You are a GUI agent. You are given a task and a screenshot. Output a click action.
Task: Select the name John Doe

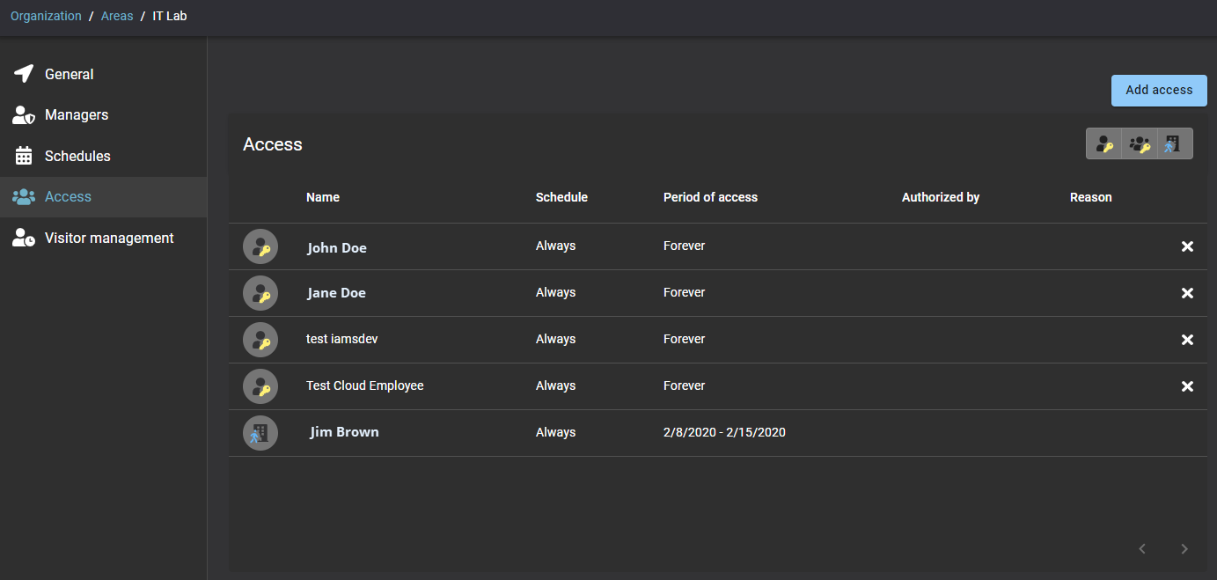point(337,248)
